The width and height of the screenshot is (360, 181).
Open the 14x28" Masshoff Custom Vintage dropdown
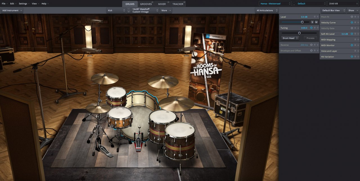pyautogui.click(x=145, y=10)
